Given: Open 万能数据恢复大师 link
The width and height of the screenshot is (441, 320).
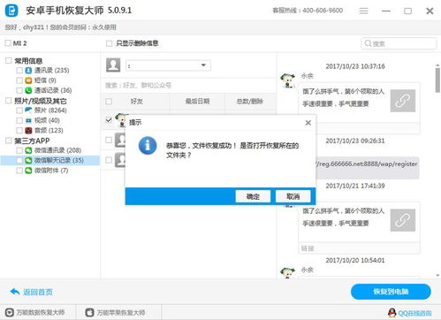Looking at the screenshot, I should point(41,312).
